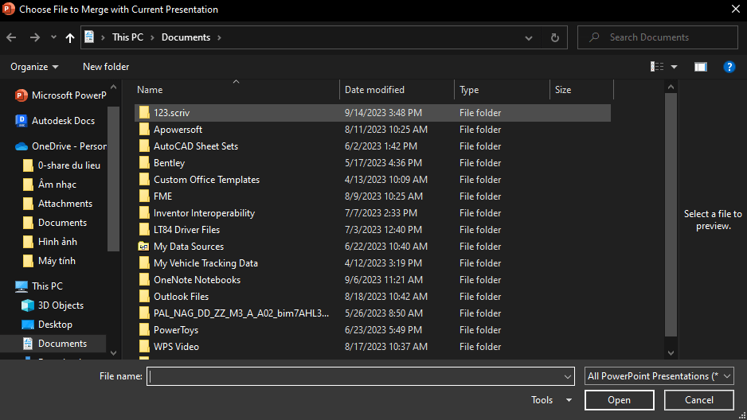Click the file list vertical scrollbar

[671, 215]
